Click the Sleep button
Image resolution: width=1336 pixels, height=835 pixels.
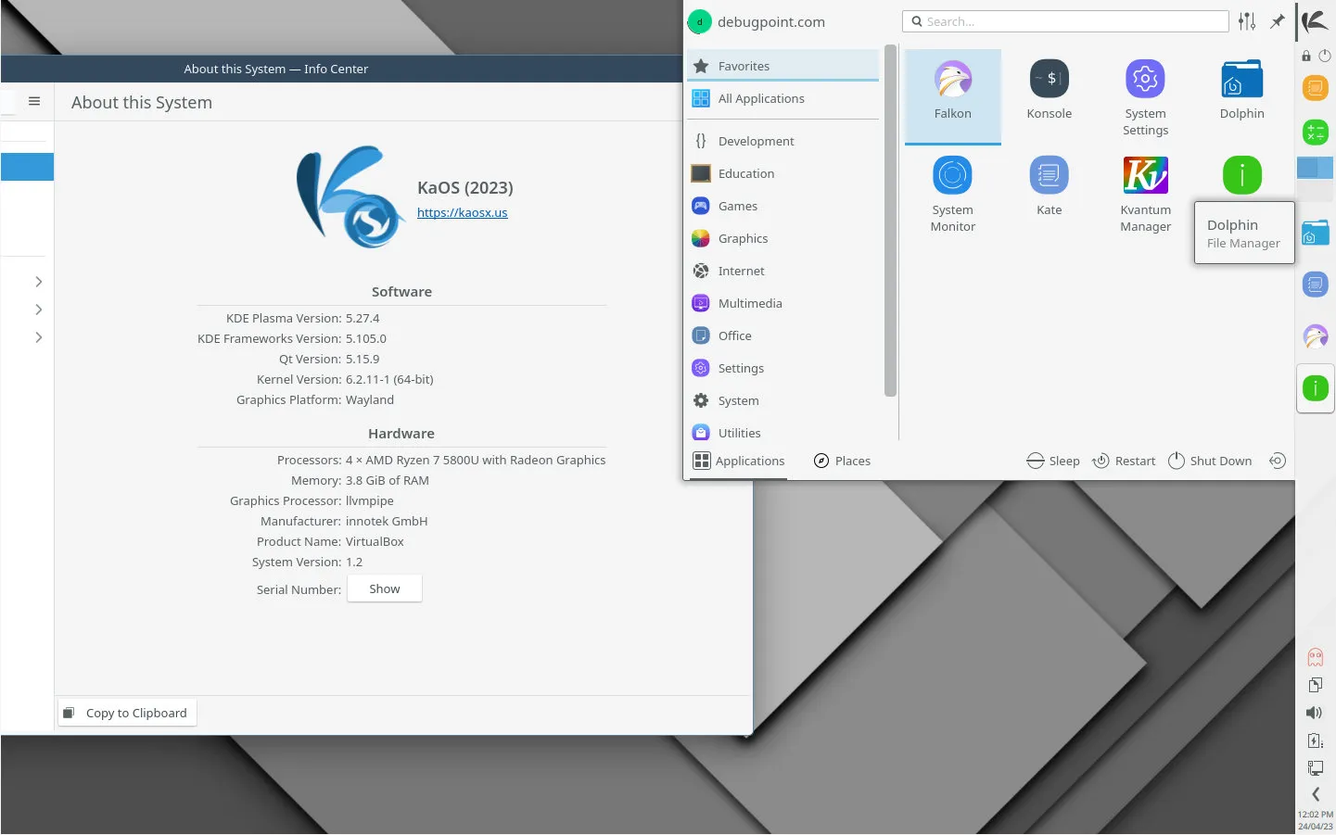point(1053,461)
